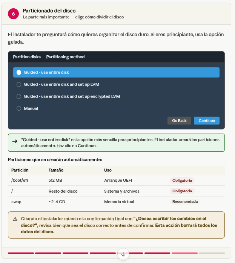Select Guided entire disk and LVM option
235x263 pixels.
[x=116, y=84]
